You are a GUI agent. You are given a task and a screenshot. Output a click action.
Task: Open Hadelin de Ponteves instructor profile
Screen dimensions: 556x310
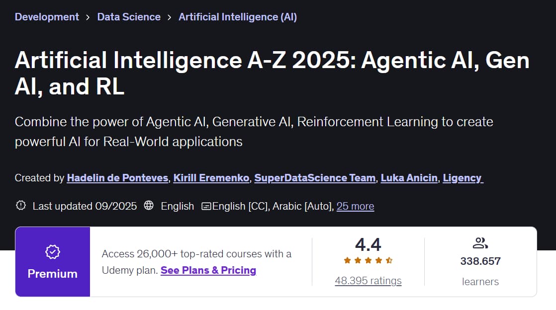click(x=117, y=177)
